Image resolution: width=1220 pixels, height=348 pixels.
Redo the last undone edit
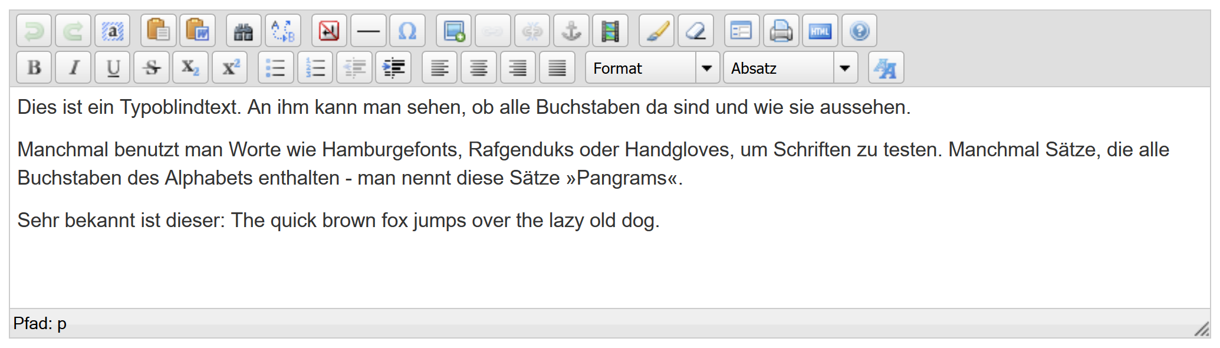(x=73, y=31)
